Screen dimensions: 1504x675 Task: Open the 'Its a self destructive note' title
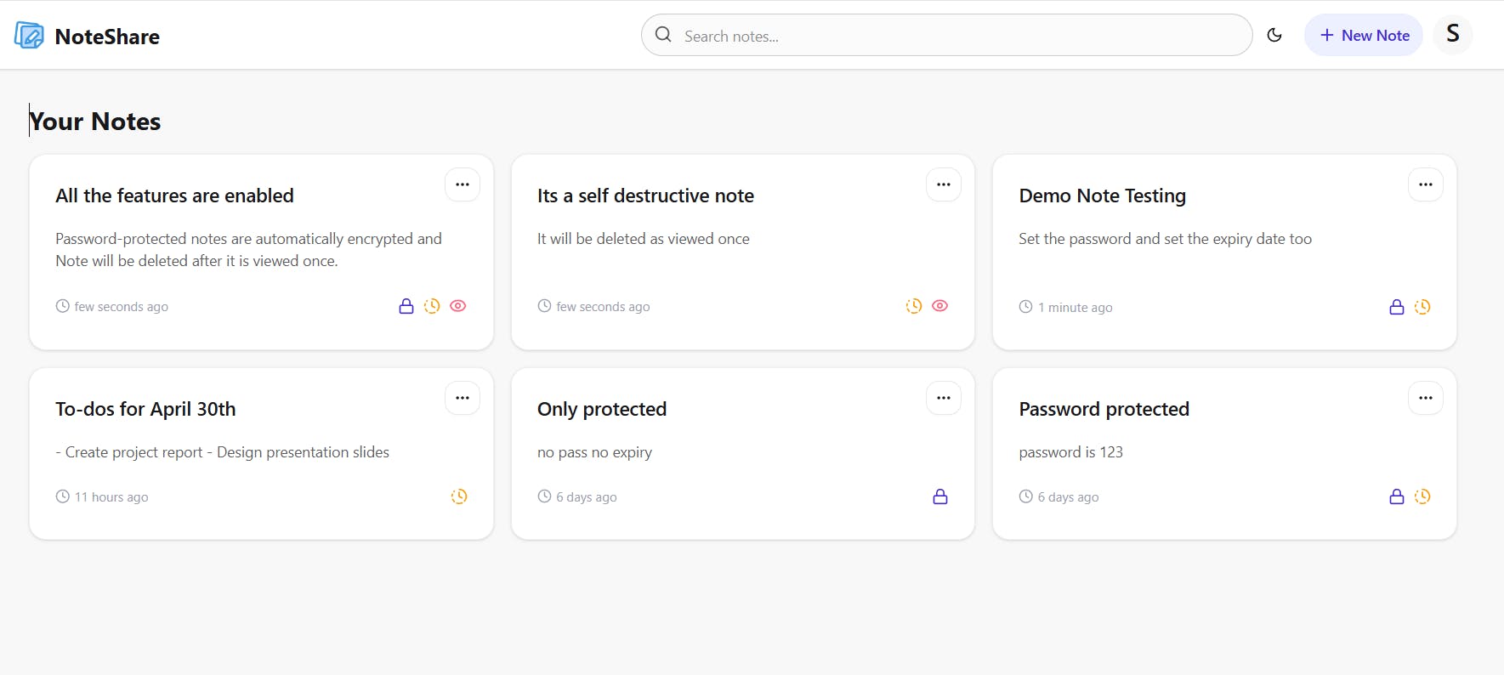645,196
